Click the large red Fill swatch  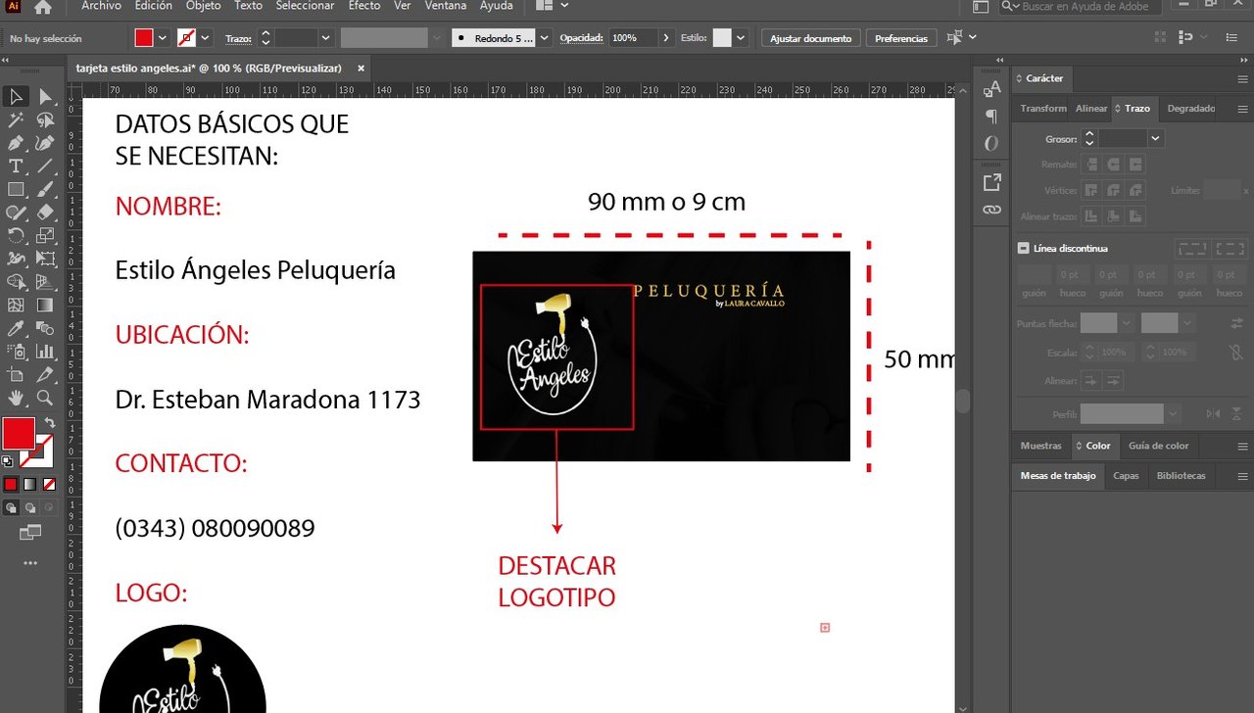18,433
